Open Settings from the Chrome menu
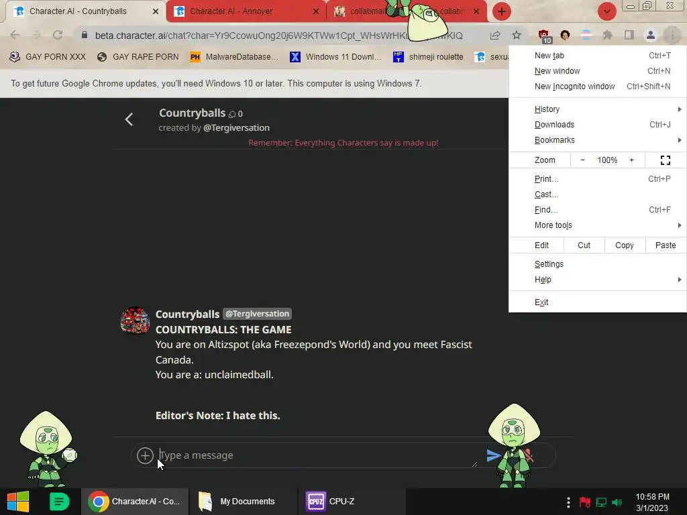 (598, 264)
